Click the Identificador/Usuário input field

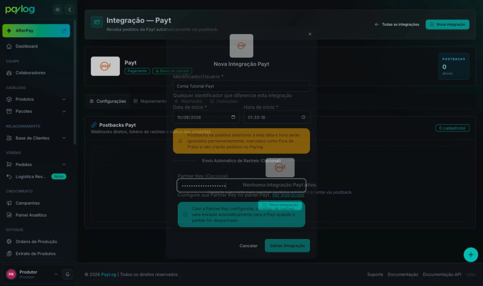241,86
